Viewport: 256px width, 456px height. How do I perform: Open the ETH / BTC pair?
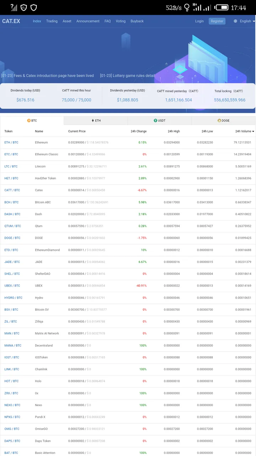(x=11, y=142)
